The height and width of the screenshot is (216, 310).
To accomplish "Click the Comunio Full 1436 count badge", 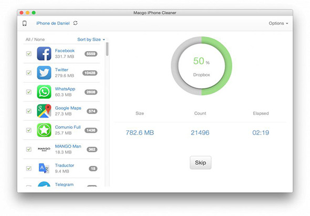I will point(91,130).
